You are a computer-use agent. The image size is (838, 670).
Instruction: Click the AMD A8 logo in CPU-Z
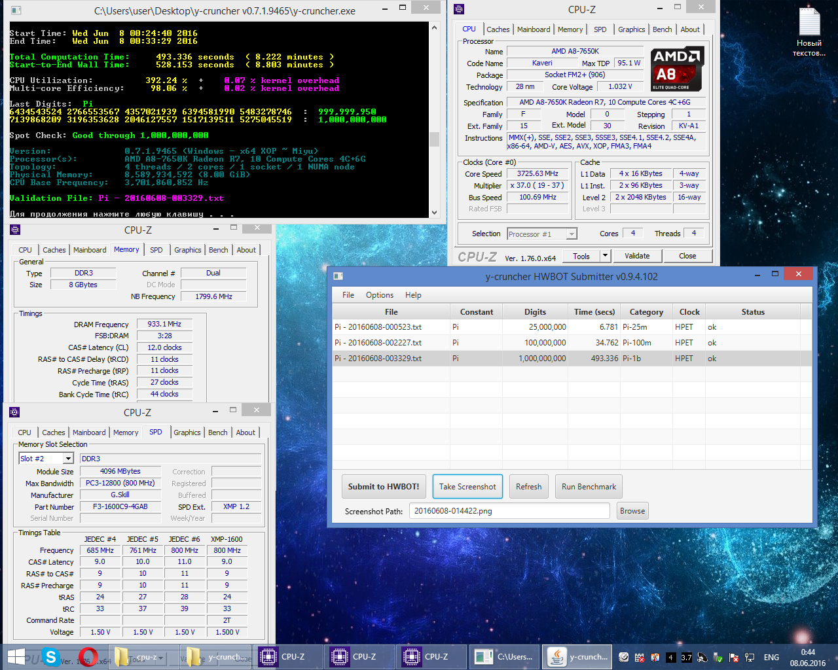[x=677, y=69]
